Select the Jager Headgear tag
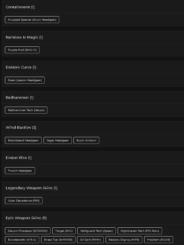The image size is (184, 245). 58,140
